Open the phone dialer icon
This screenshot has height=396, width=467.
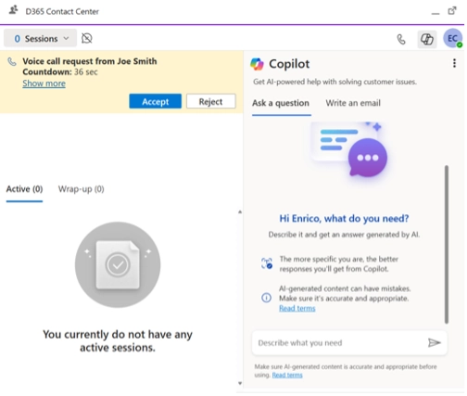(401, 39)
